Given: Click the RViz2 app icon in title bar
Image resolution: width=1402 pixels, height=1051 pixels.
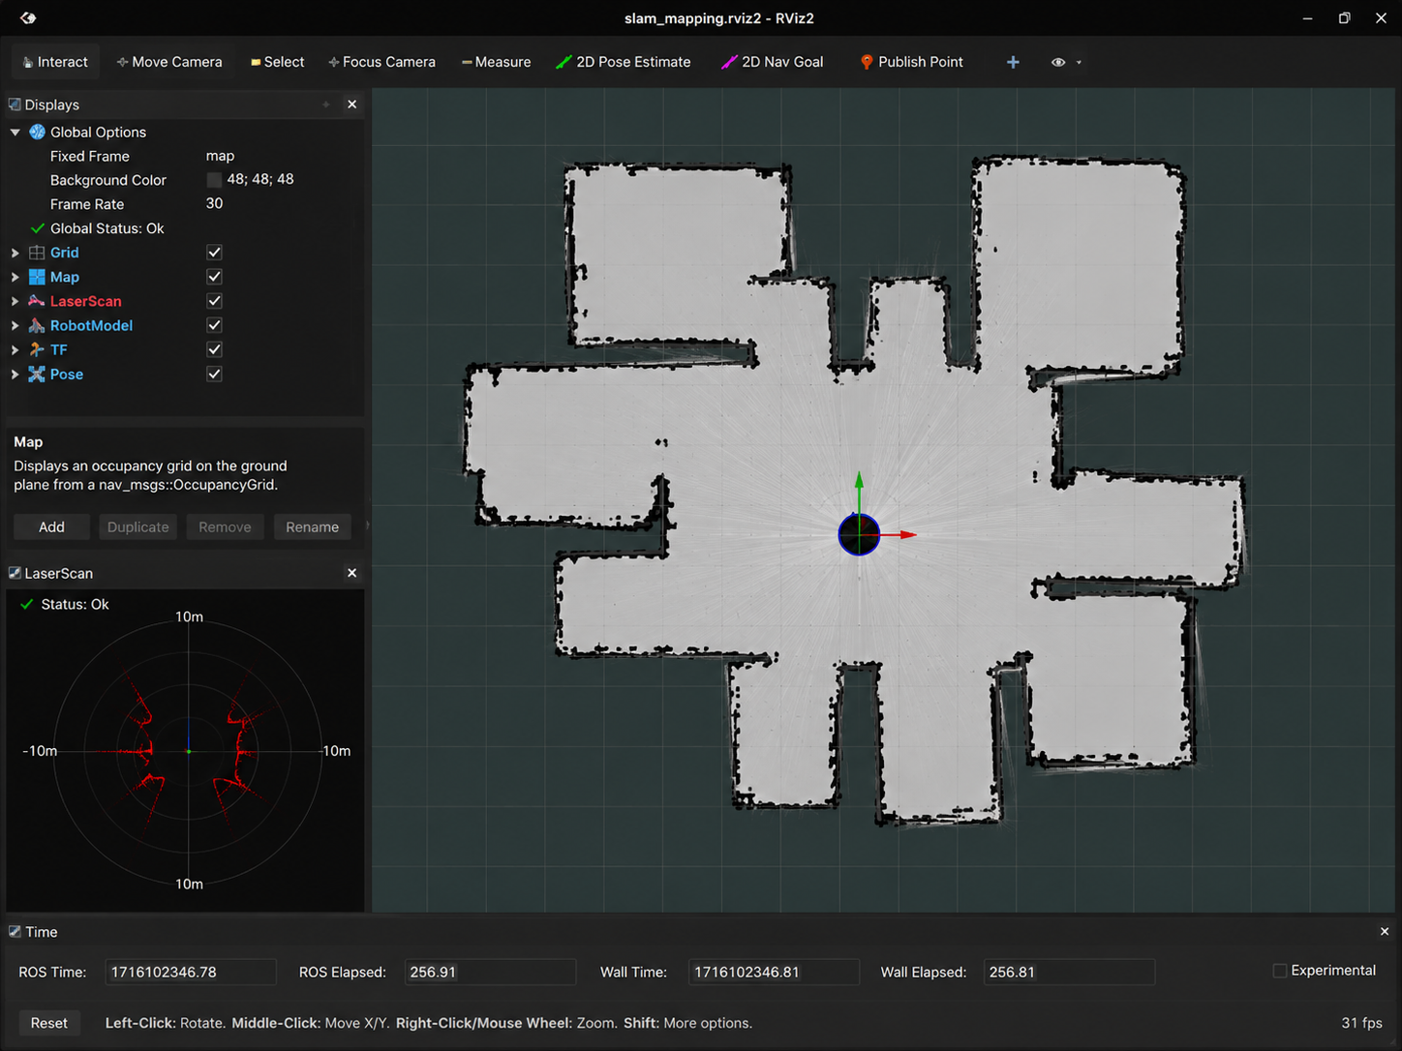Looking at the screenshot, I should pyautogui.click(x=28, y=18).
